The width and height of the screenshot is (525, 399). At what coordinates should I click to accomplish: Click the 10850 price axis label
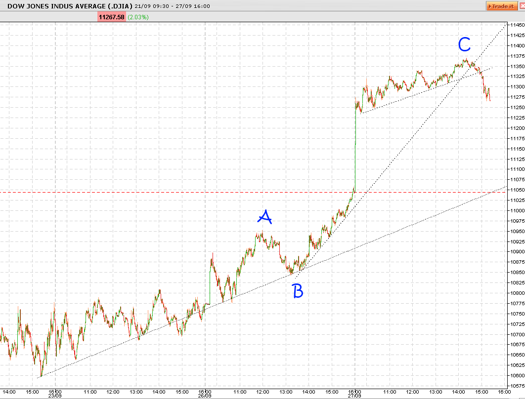(517, 272)
